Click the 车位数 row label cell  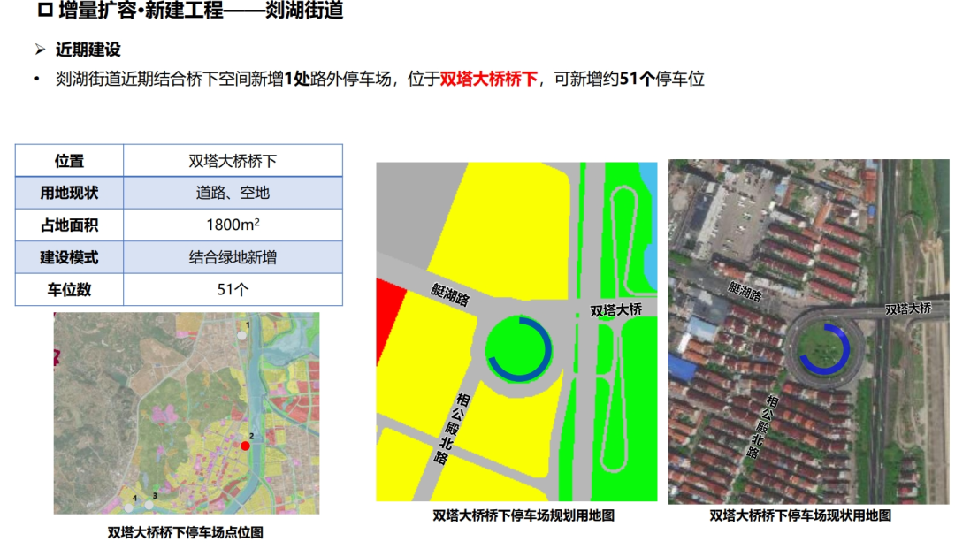click(69, 289)
